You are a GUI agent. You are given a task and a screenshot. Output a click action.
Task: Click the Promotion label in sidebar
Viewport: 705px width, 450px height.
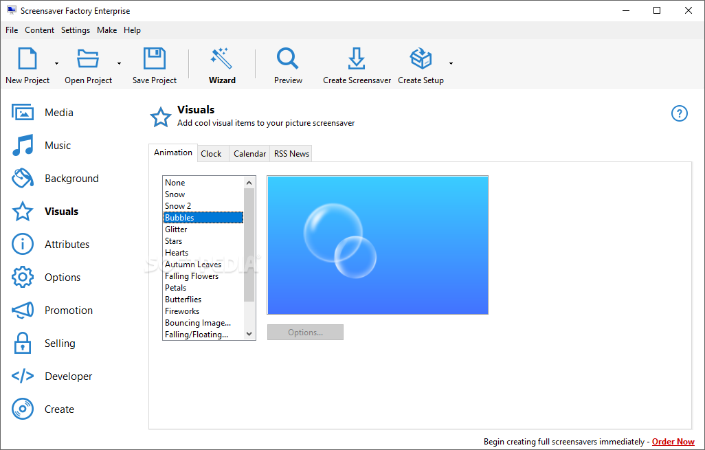click(x=69, y=310)
